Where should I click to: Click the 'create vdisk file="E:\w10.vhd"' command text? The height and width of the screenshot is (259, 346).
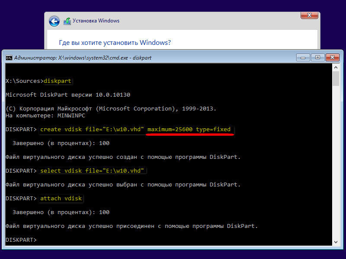point(92,129)
